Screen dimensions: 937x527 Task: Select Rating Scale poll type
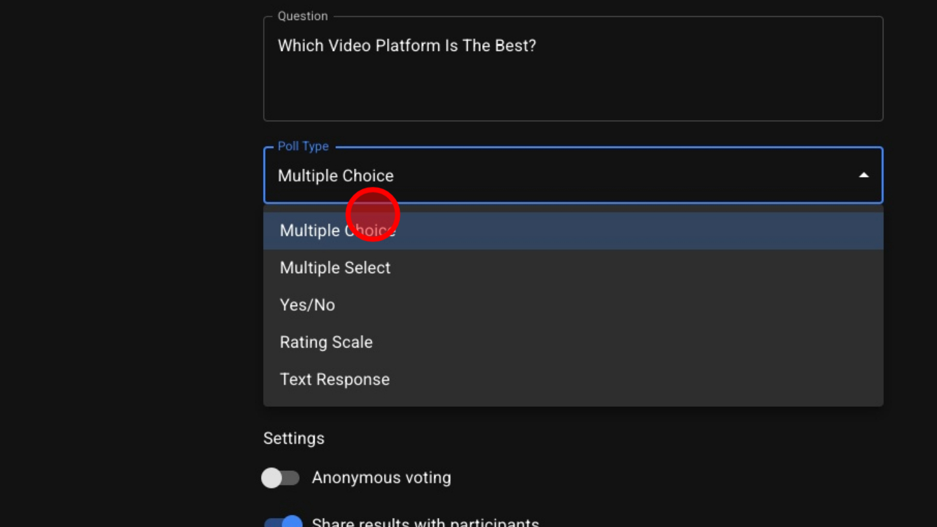[326, 342]
